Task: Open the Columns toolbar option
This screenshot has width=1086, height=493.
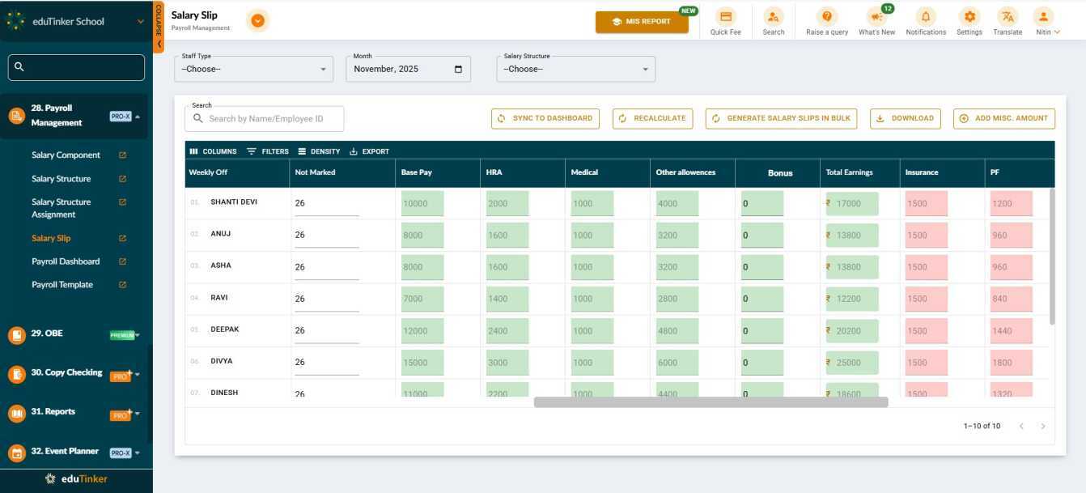Action: tap(213, 151)
